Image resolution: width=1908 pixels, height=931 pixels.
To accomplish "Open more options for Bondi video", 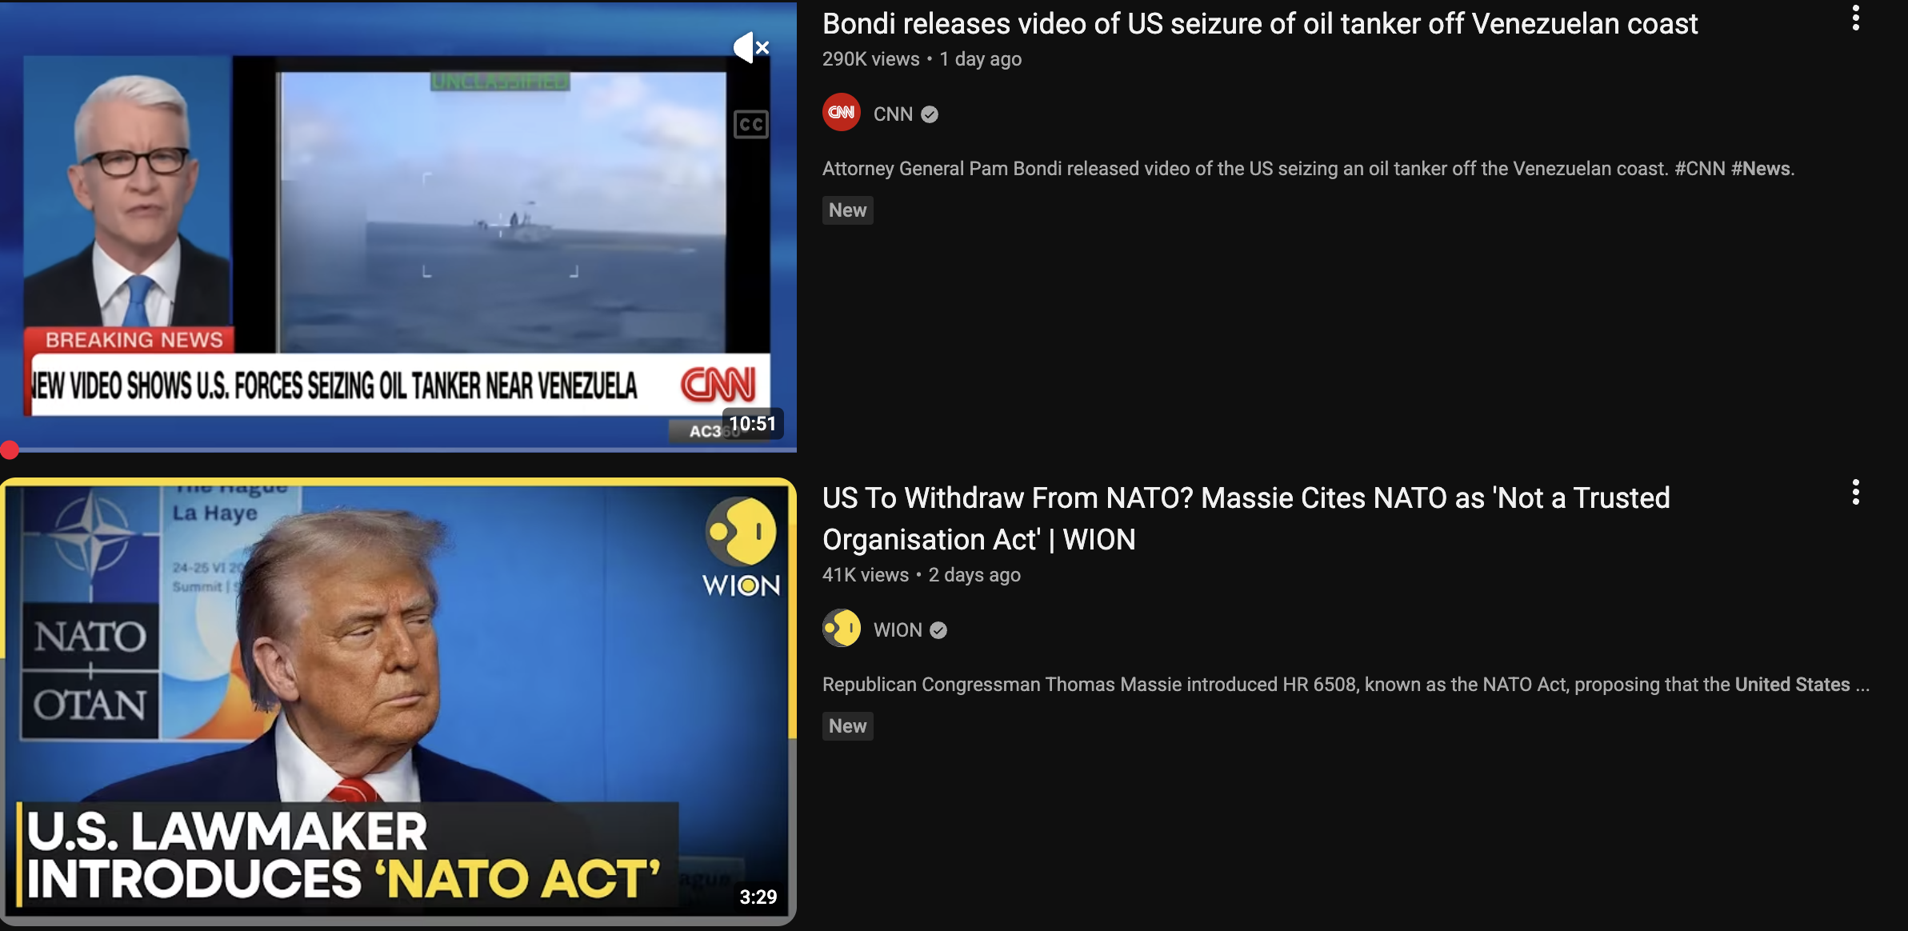I will 1855,18.
